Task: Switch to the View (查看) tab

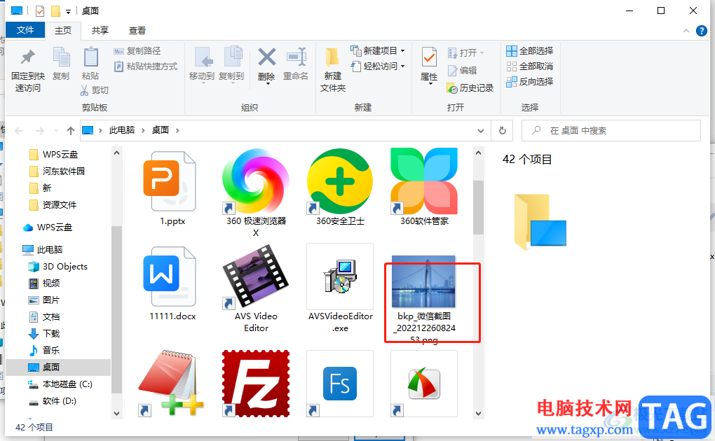Action: pos(137,31)
